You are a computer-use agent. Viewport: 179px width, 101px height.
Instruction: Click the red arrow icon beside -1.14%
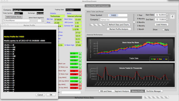click(x=80, y=88)
